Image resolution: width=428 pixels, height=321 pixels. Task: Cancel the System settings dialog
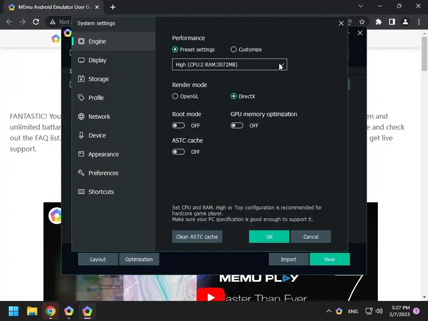pos(311,237)
